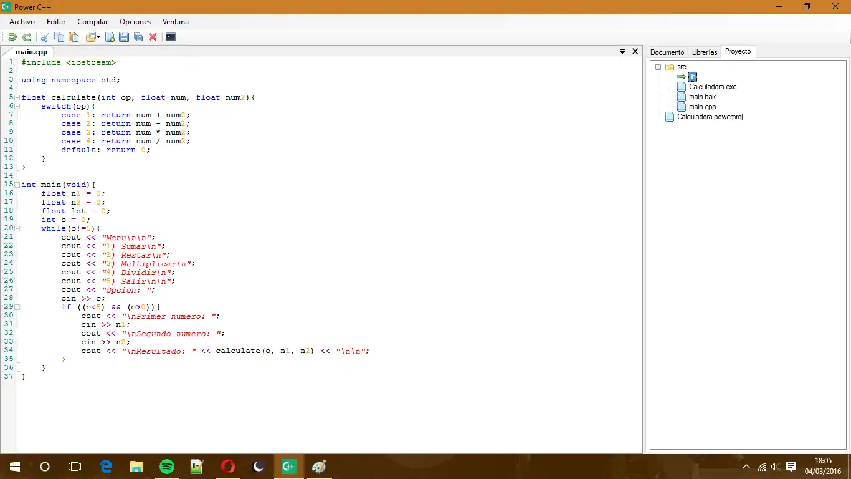The image size is (851, 479).
Task: Click the src folder icon
Action: click(670, 67)
